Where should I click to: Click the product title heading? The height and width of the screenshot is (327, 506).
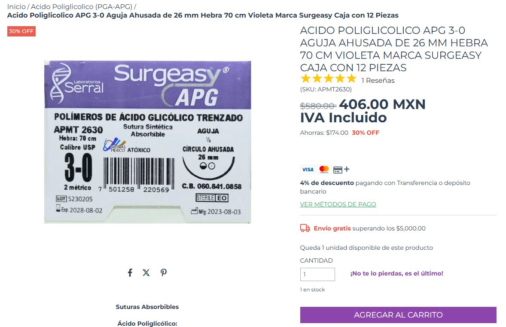394,49
